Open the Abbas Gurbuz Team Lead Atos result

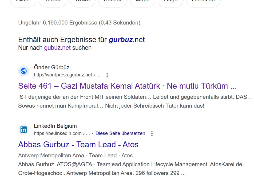(78, 144)
